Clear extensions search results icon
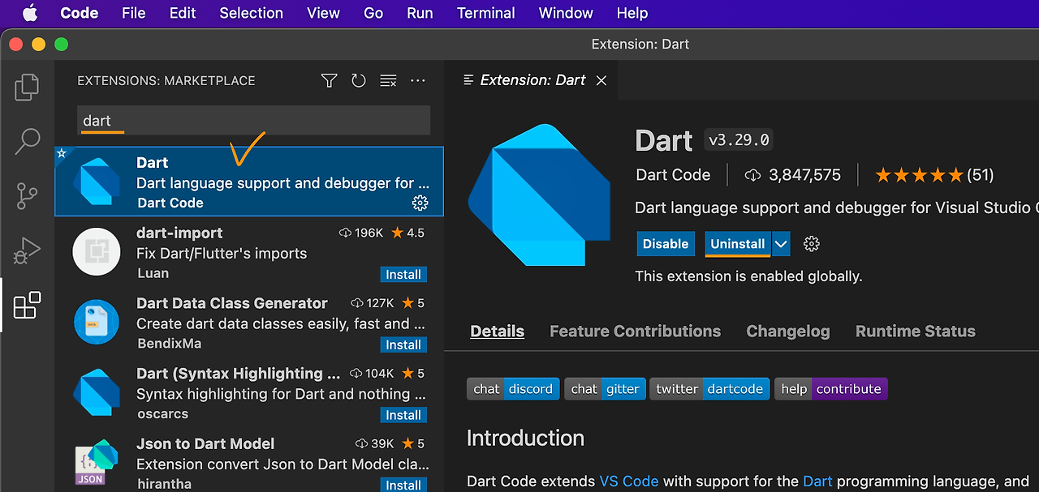 click(388, 80)
